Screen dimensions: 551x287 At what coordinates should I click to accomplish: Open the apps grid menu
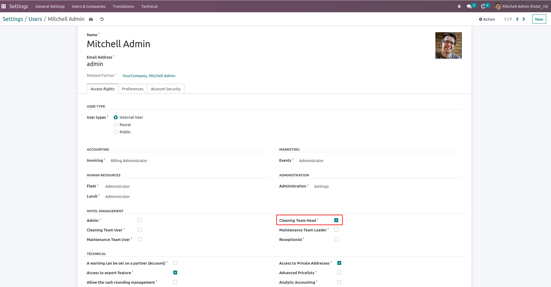pyautogui.click(x=4, y=6)
